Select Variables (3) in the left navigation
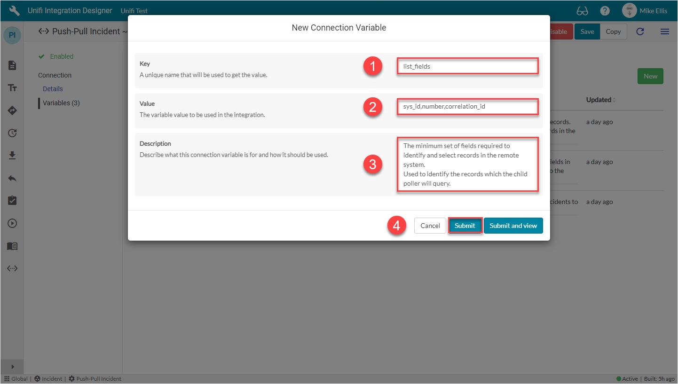 coord(61,103)
